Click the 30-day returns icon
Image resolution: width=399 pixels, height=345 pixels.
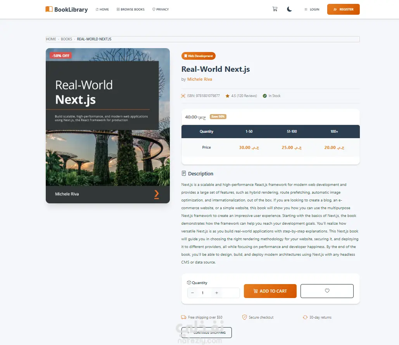pos(305,317)
